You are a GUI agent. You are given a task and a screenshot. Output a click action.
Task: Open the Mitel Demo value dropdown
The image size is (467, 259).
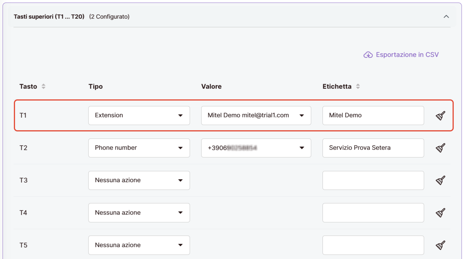(x=256, y=116)
